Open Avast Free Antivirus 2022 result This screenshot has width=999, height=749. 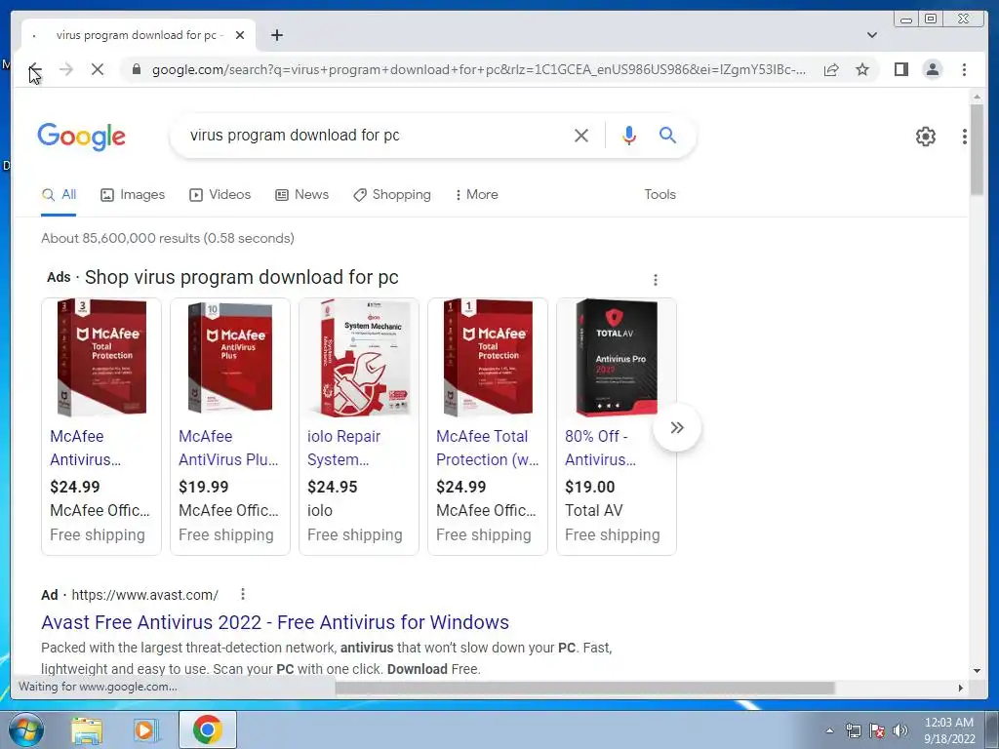coord(275,622)
